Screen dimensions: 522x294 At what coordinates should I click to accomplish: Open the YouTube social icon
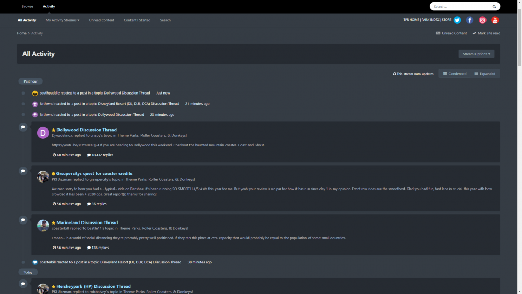[495, 20]
